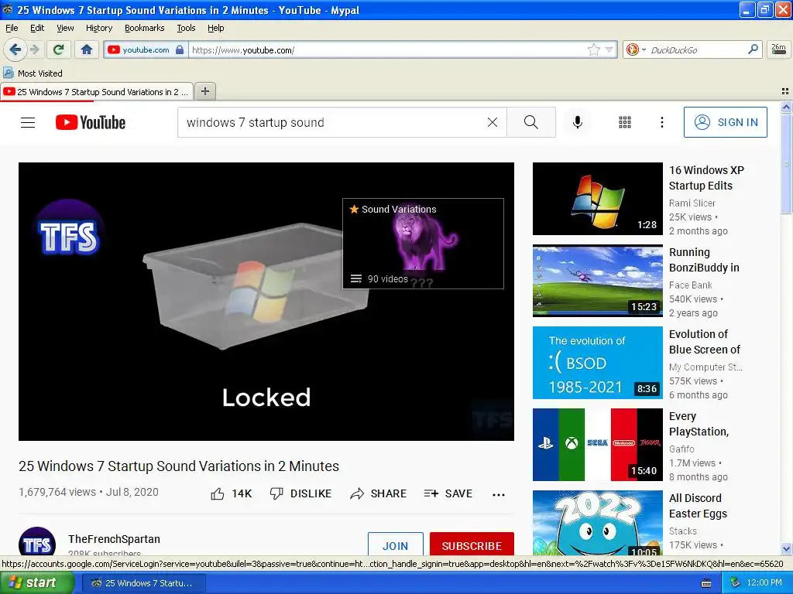Go back using the browser back arrow
This screenshot has height=594, width=793.
click(x=15, y=49)
